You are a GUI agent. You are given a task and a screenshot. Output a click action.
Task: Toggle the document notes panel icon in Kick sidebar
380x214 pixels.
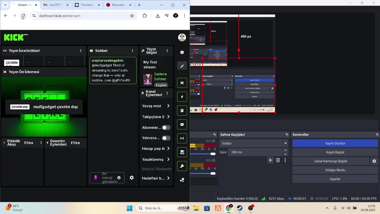(x=182, y=111)
